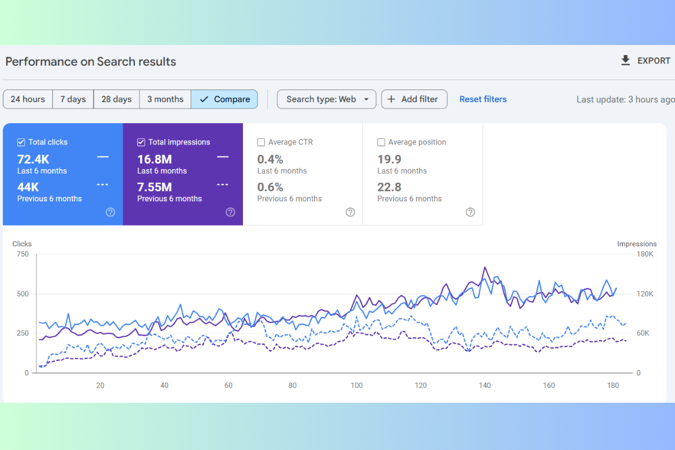Choose the 3 months date range
The width and height of the screenshot is (675, 450).
[x=165, y=99]
